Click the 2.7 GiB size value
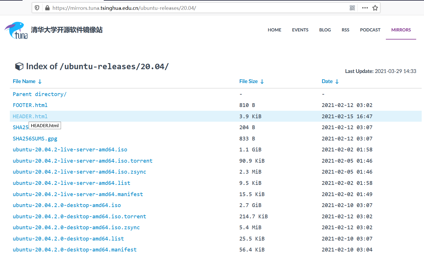The height and width of the screenshot is (263, 424). tap(250, 205)
